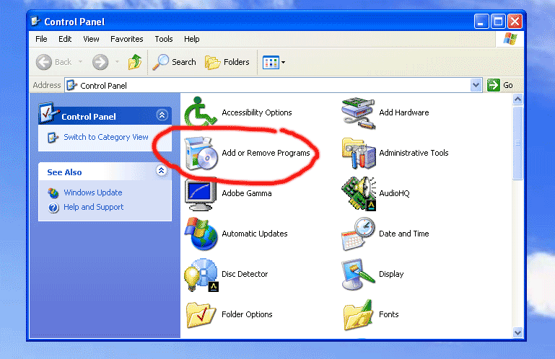Click inside the Address bar field
Image resolution: width=555 pixels, height=359 pixels.
(273, 85)
